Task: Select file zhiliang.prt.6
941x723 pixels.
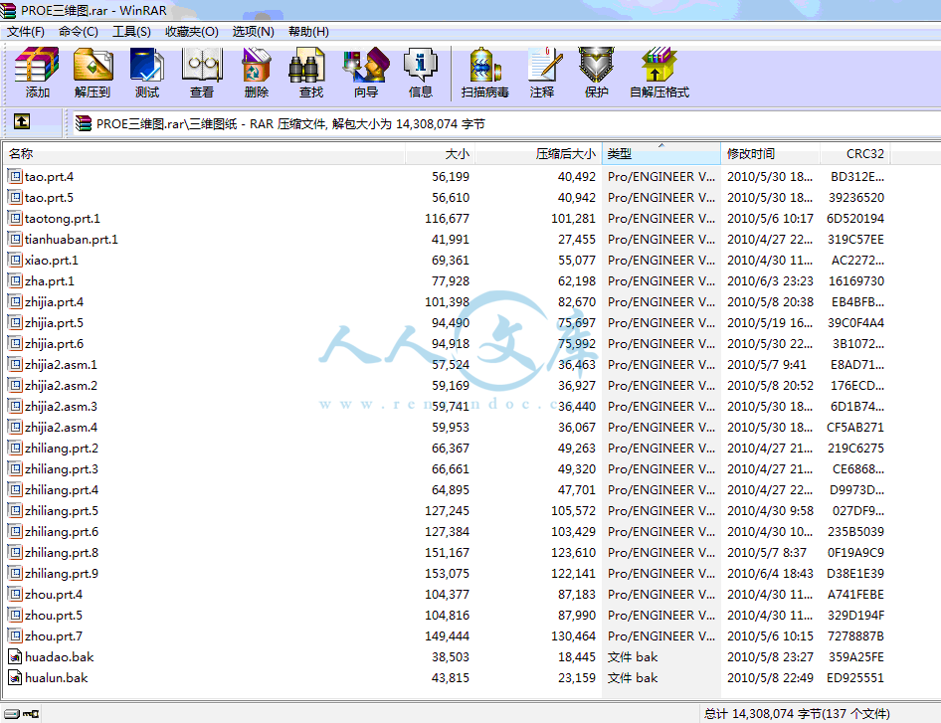Action: (62, 532)
